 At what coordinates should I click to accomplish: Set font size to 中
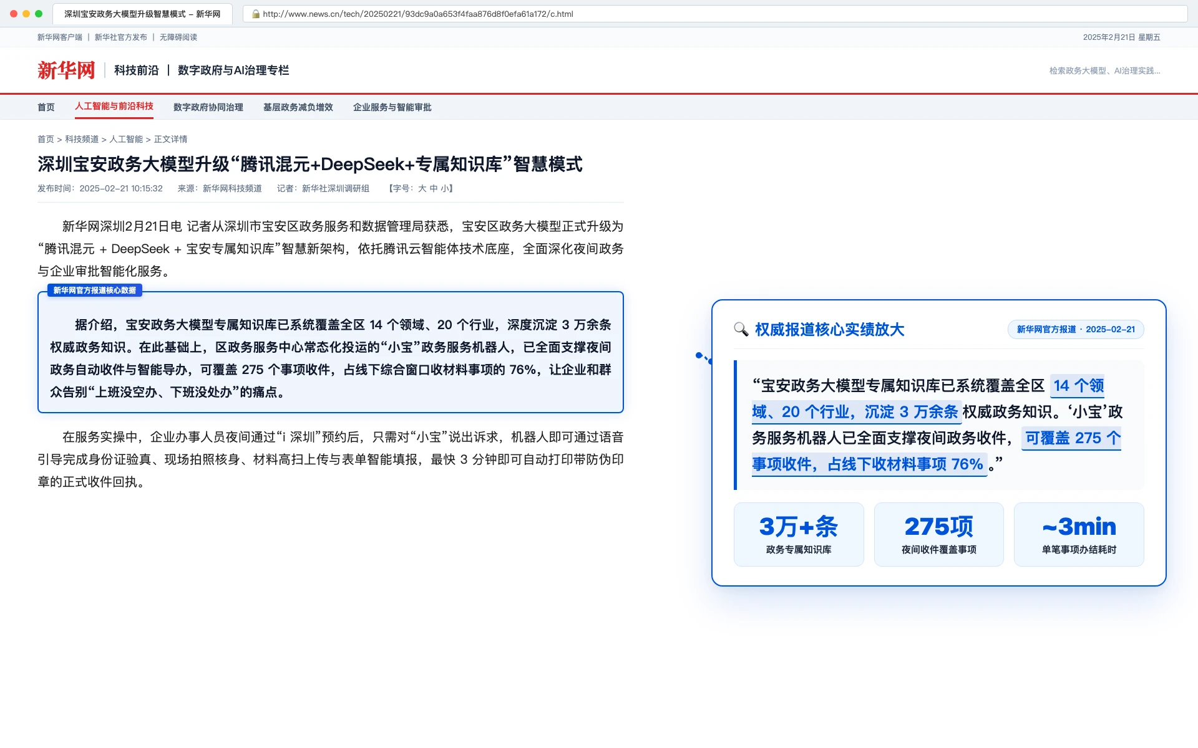click(x=434, y=188)
